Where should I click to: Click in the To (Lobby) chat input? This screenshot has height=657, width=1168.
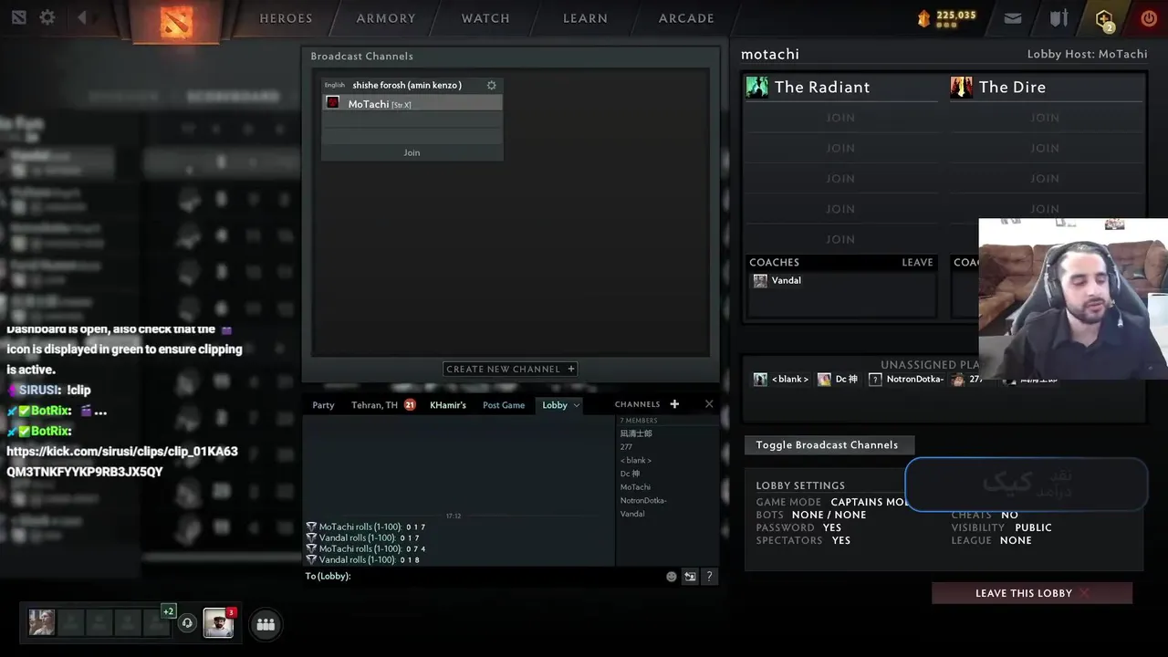pos(506,576)
